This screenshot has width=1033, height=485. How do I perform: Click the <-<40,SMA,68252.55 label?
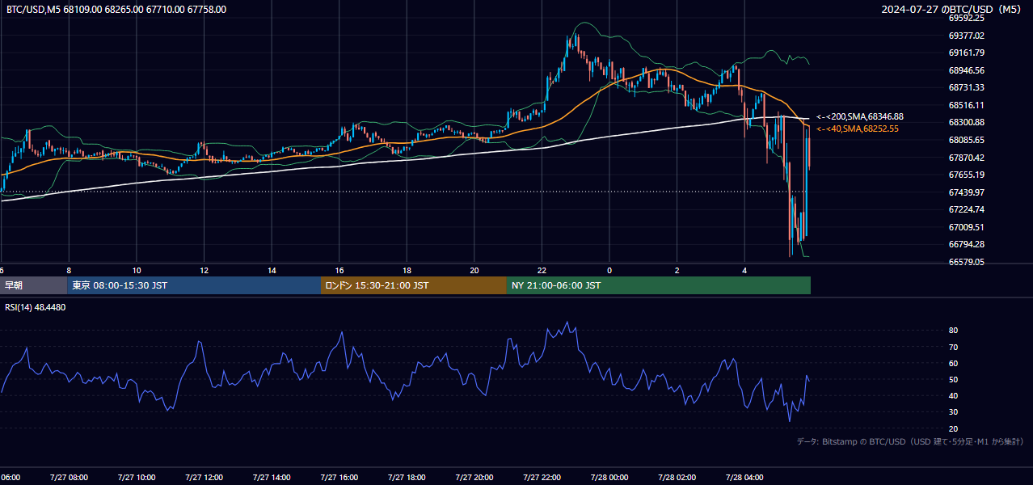857,129
